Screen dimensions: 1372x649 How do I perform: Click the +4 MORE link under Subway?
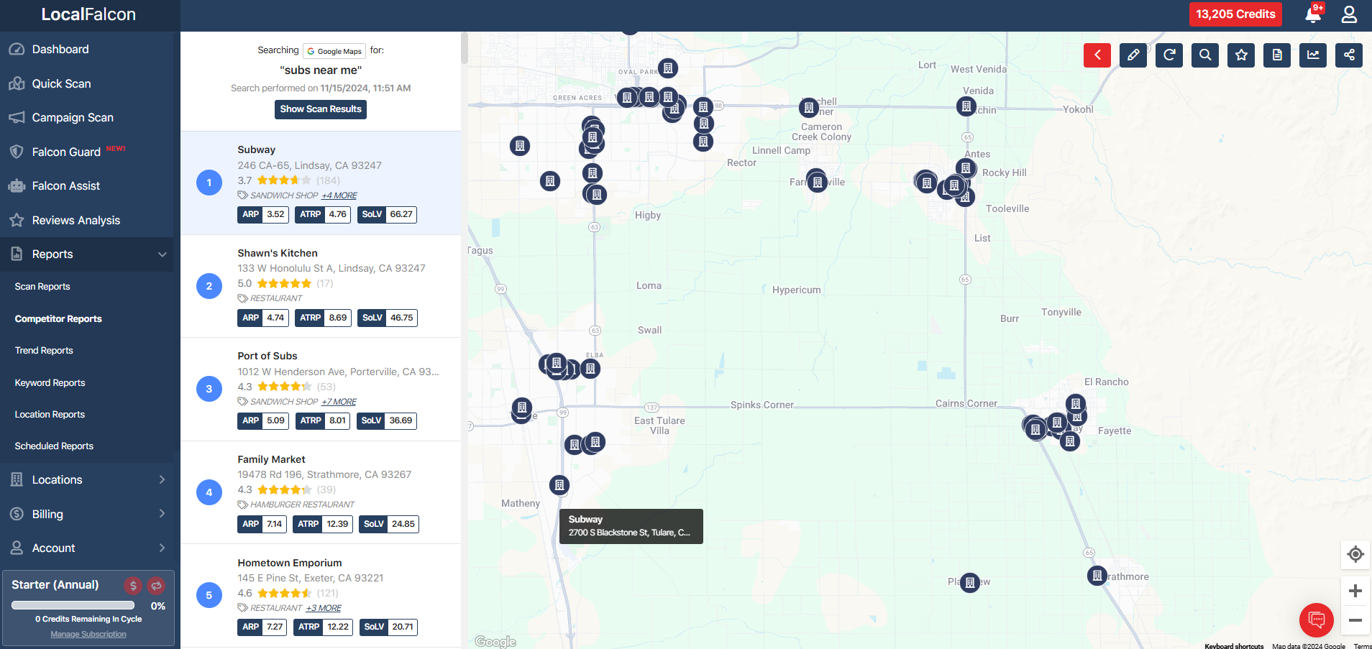tap(339, 195)
